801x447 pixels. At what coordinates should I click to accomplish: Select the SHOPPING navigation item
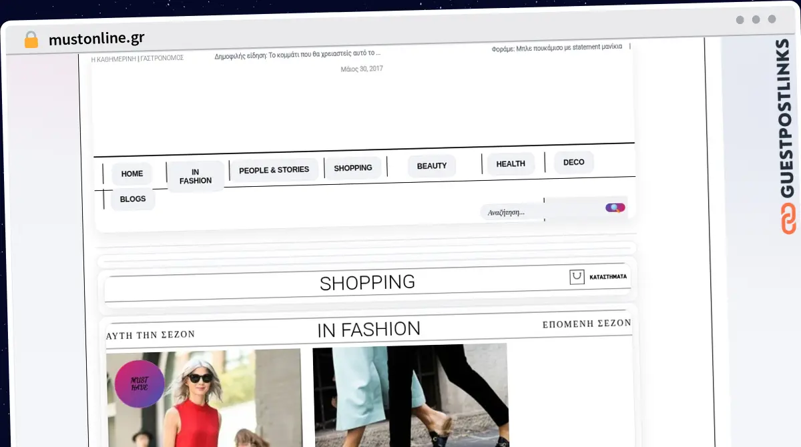pyautogui.click(x=353, y=168)
